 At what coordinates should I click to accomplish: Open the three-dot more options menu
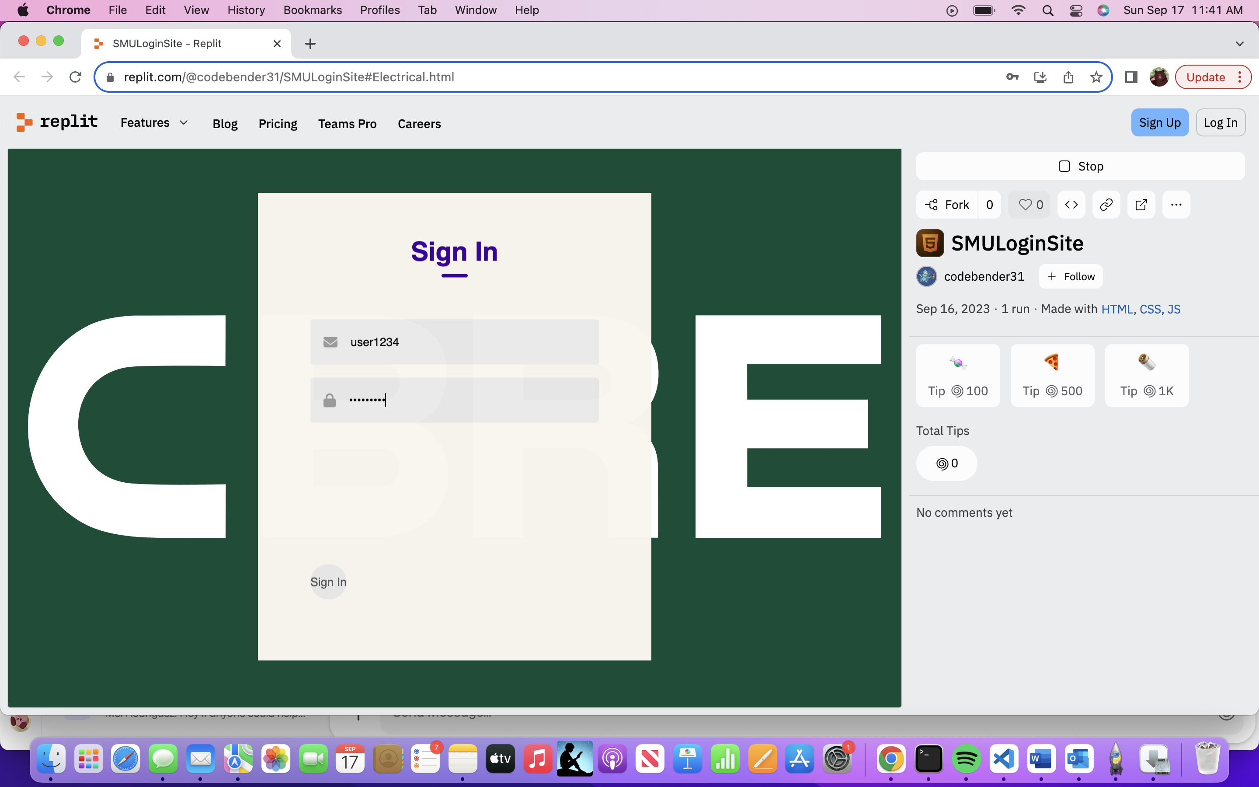1176,205
